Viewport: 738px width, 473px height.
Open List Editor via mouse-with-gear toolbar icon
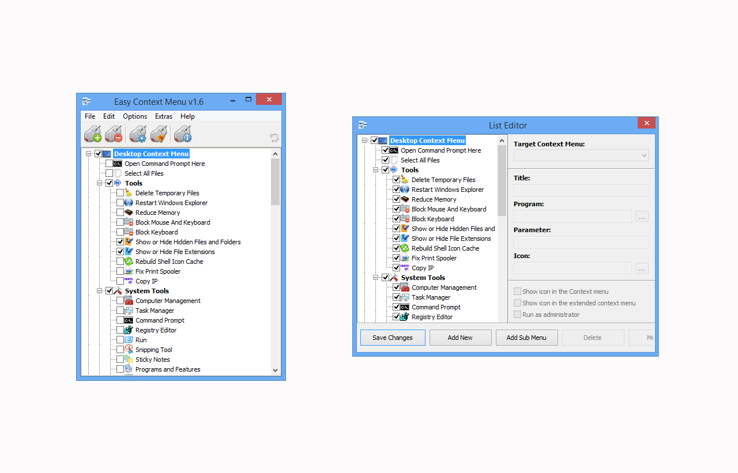pyautogui.click(x=138, y=134)
